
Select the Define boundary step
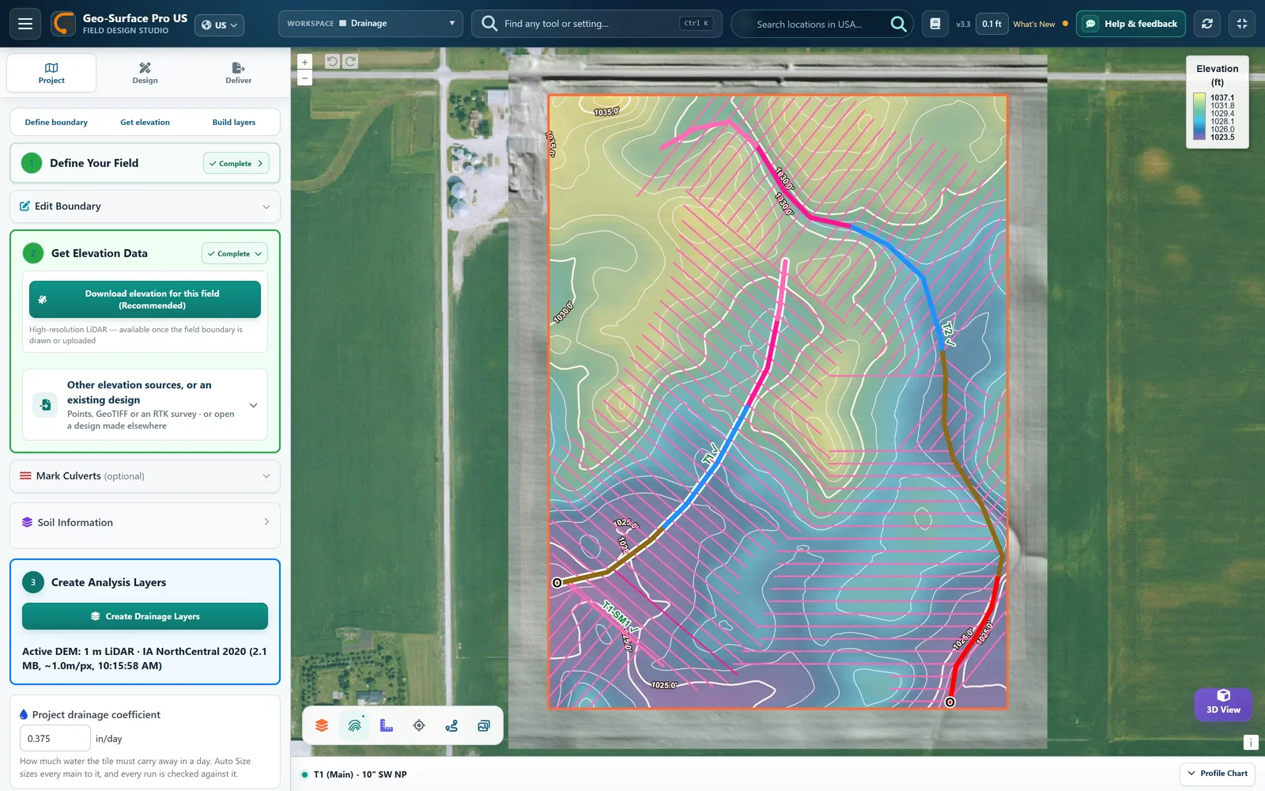tap(56, 123)
